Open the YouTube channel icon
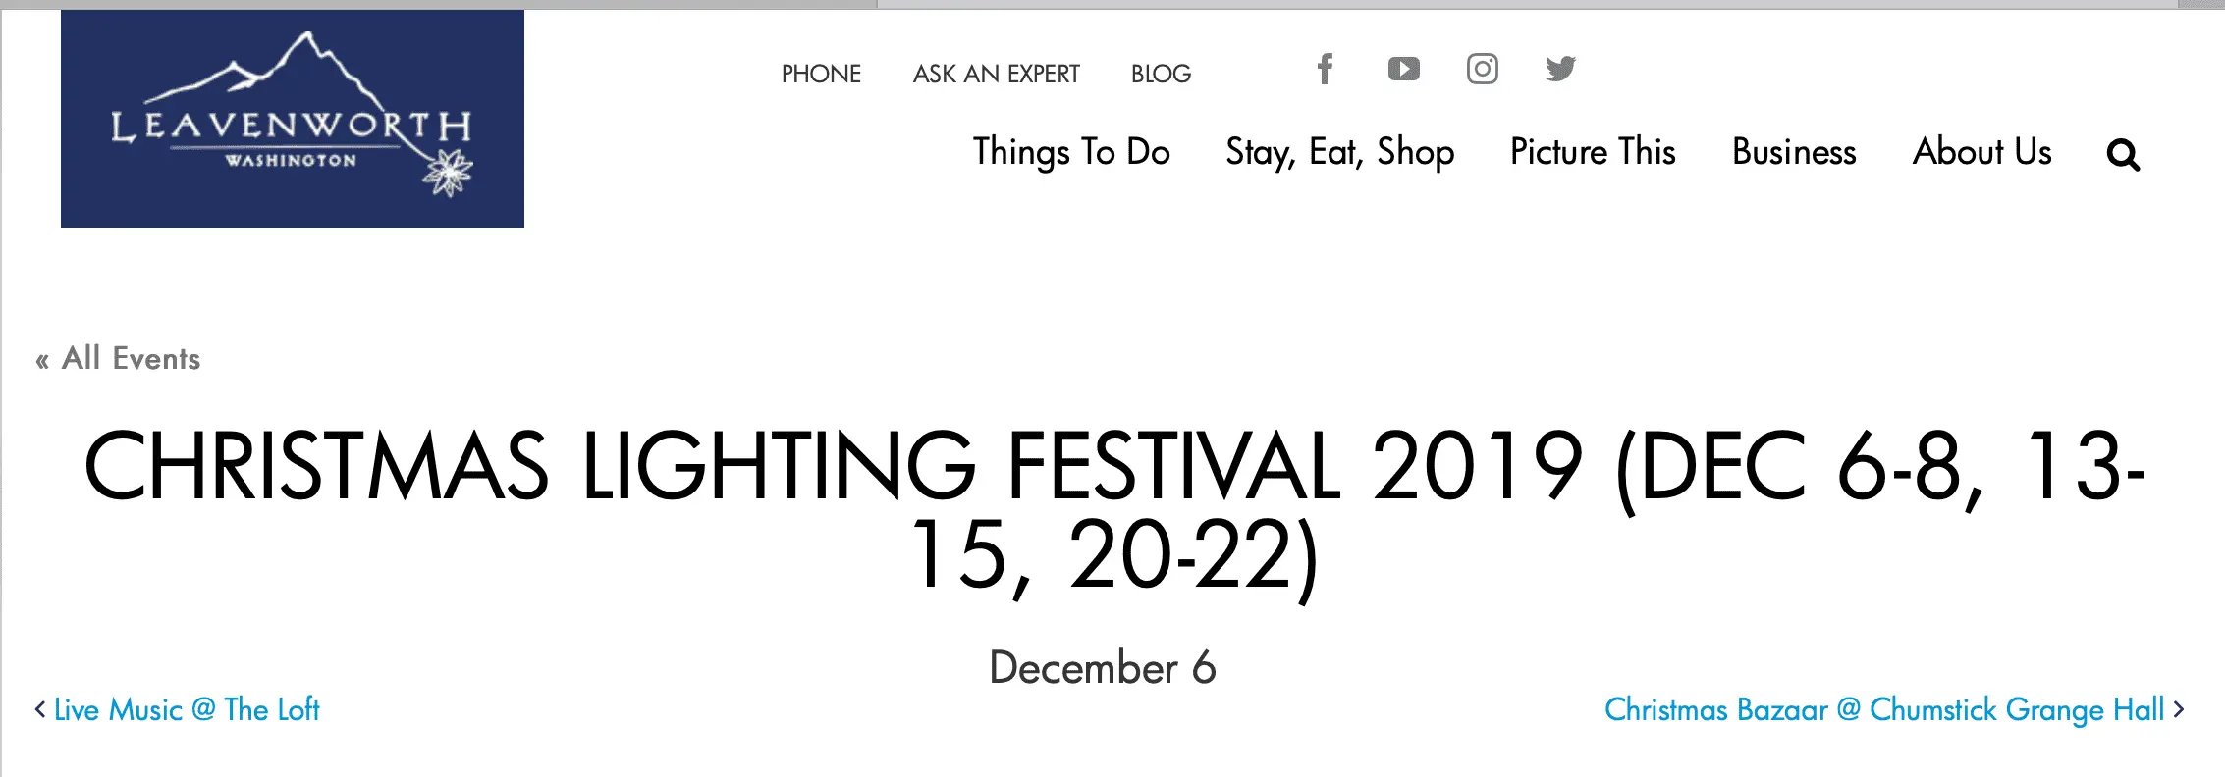Viewport: 2225px width, 777px height. point(1403,69)
